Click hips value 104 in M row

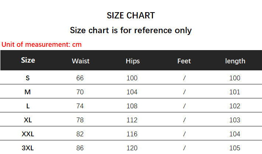132,92
